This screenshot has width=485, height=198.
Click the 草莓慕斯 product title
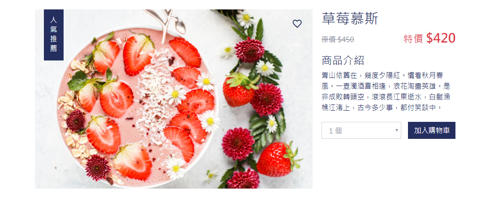coord(350,18)
